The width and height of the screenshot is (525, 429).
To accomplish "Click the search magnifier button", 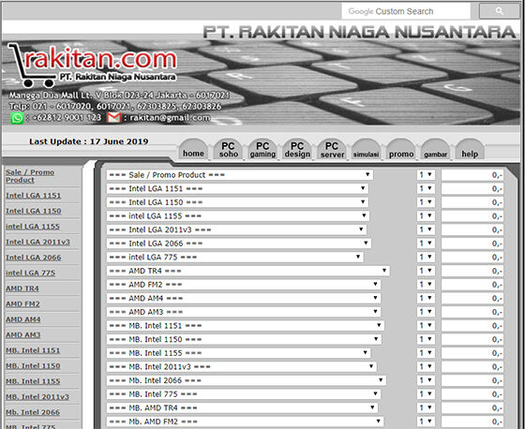I will [499, 11].
